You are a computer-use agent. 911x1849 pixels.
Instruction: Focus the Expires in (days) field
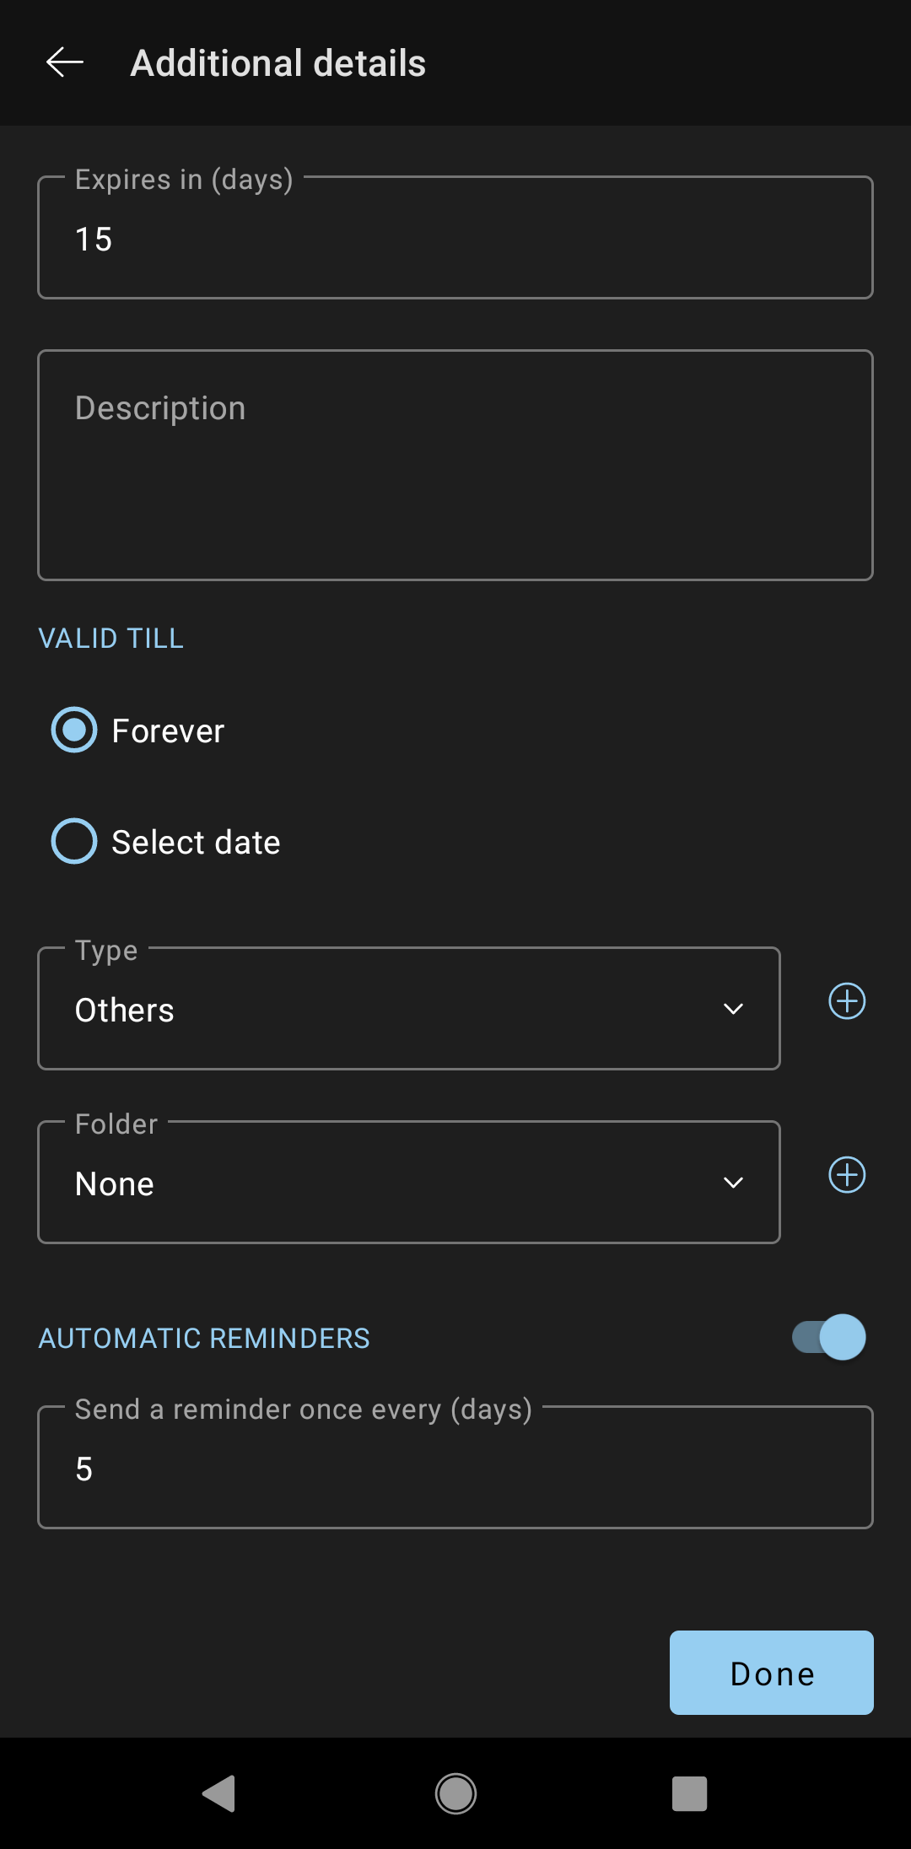pyautogui.click(x=455, y=237)
